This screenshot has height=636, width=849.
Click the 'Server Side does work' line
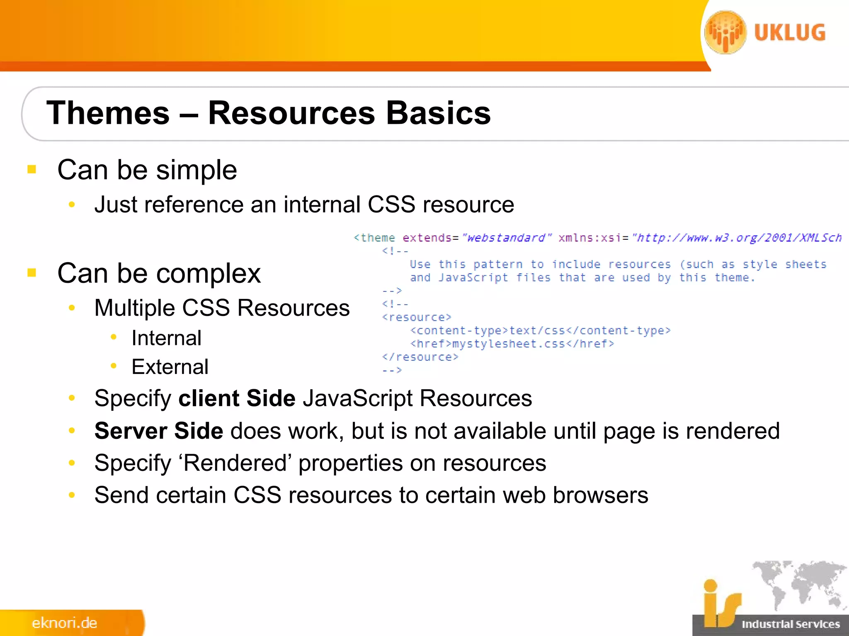coord(437,431)
